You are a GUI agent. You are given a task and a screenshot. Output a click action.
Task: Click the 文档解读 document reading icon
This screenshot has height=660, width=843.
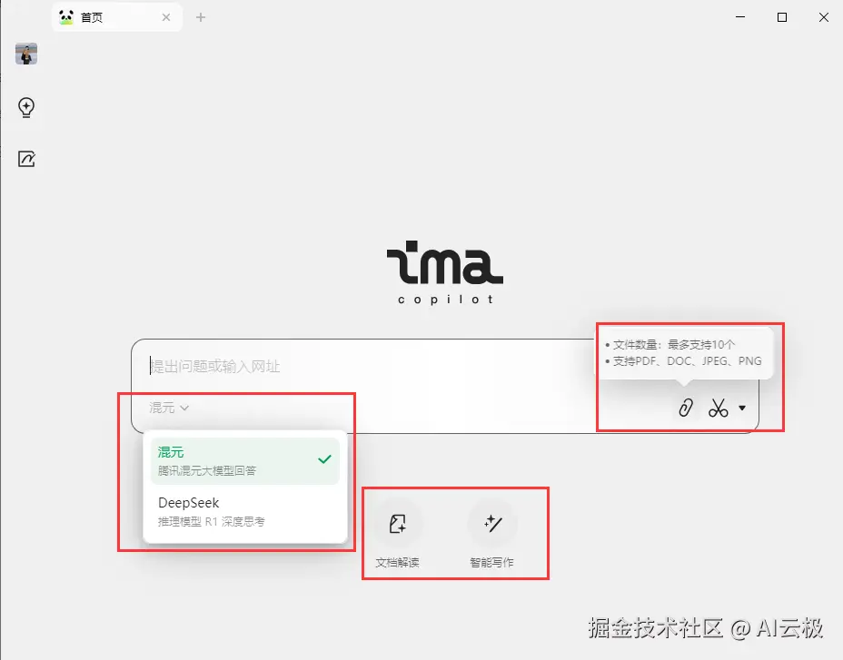(397, 524)
